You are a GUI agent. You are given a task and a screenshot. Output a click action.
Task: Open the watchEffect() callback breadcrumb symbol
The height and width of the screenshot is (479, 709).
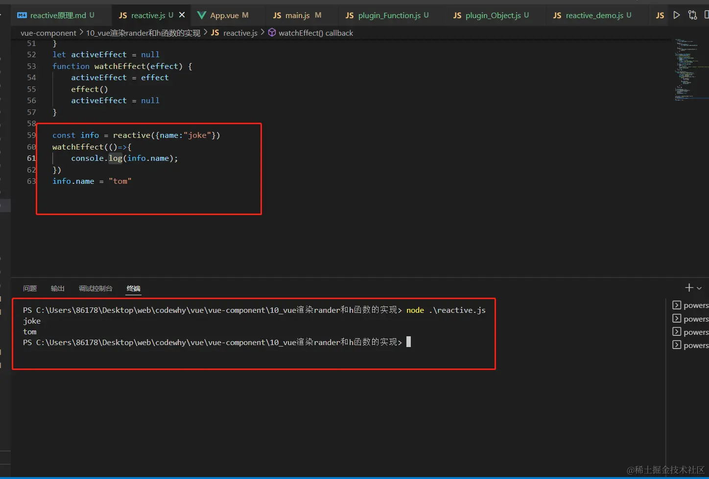[310, 33]
